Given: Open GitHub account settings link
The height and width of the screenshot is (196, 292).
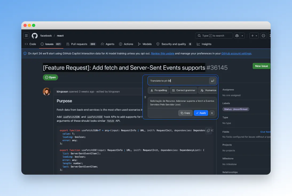Looking at the screenshot, I should (236, 53).
